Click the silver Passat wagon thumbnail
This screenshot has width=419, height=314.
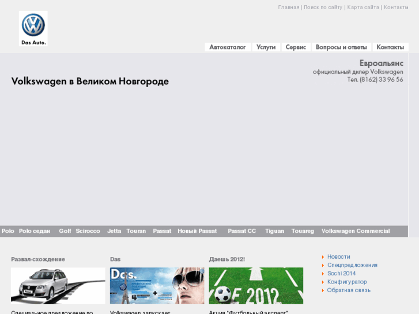pos(58,286)
